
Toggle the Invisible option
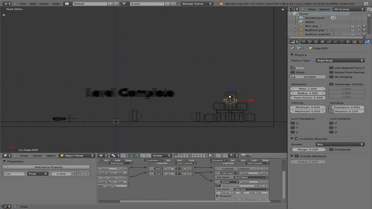(307, 77)
